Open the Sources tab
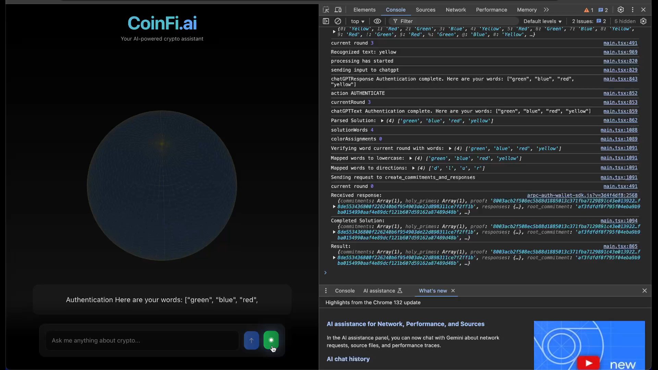This screenshot has width=658, height=370. click(426, 10)
